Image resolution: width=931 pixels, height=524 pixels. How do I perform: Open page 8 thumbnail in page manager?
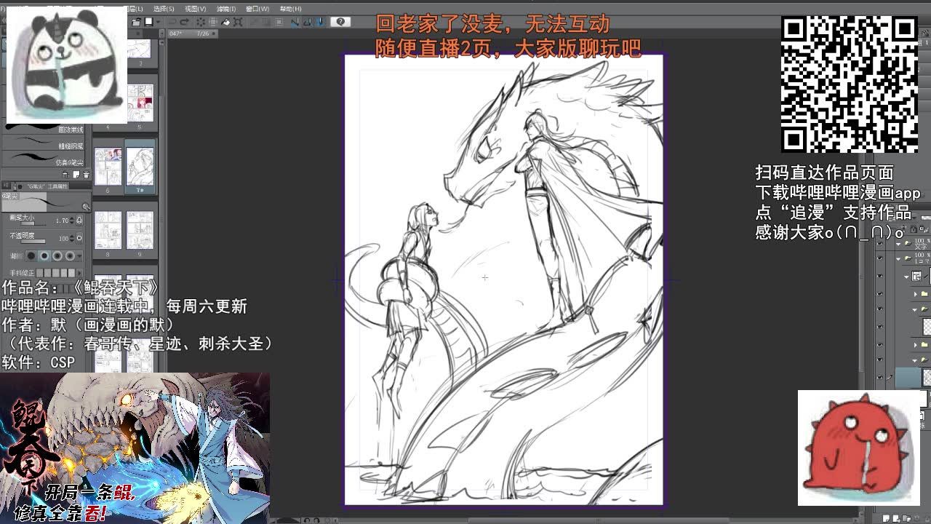(x=108, y=230)
